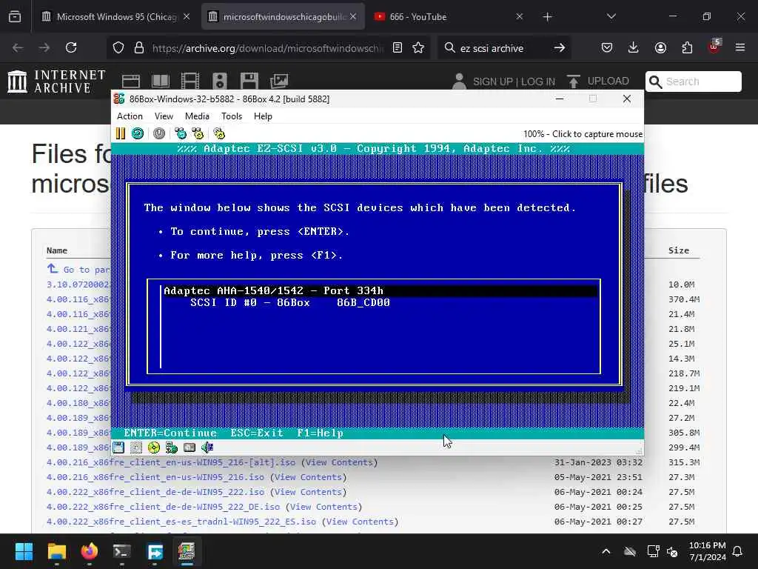Open Firefox account icon
758x569 pixels.
(660, 47)
